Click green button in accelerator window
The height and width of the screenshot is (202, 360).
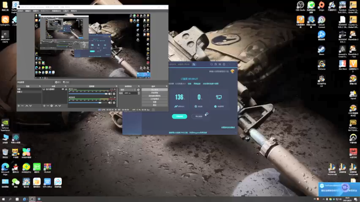pyautogui.click(x=179, y=116)
